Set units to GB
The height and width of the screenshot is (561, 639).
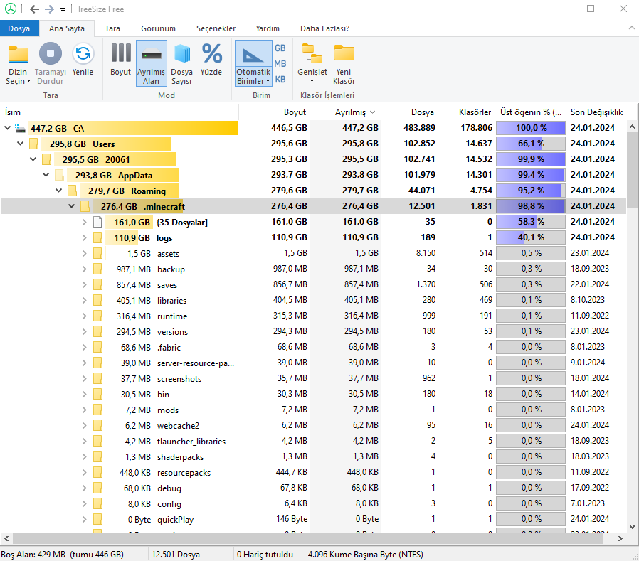tap(280, 48)
